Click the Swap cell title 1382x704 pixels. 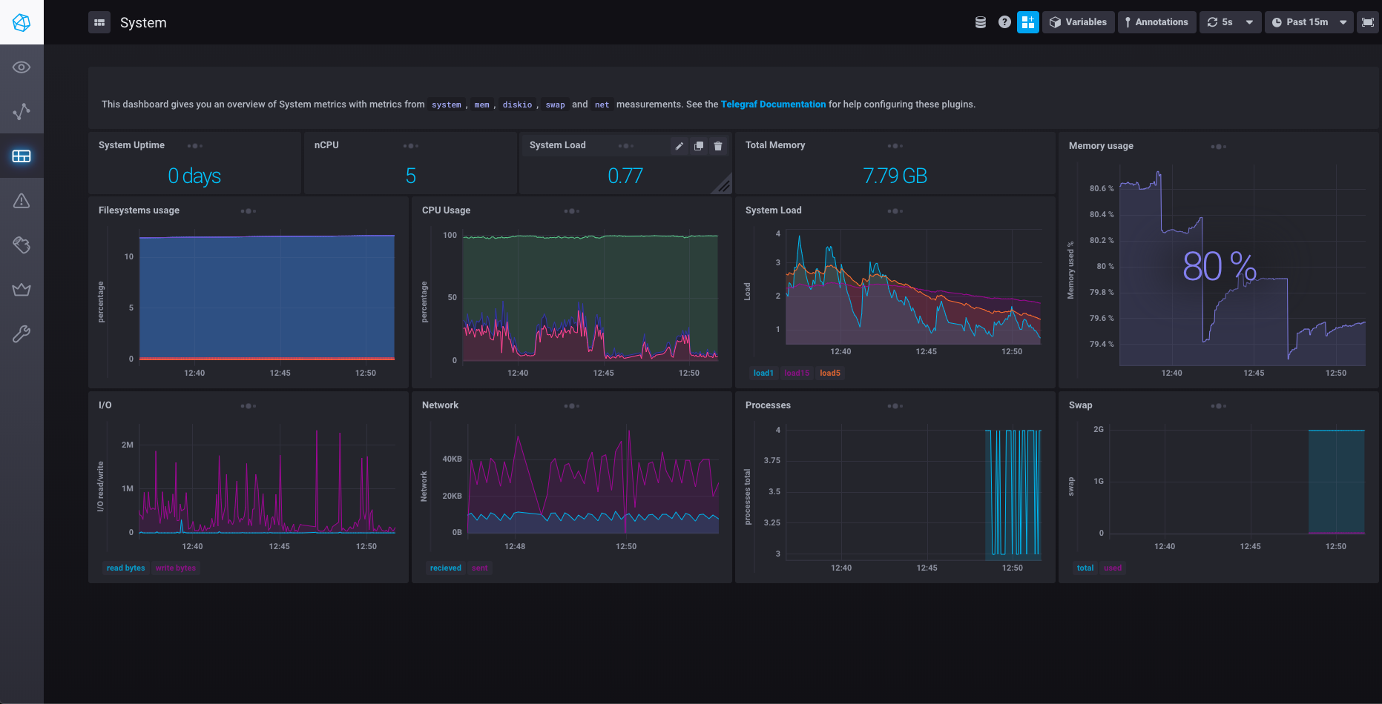[1080, 405]
